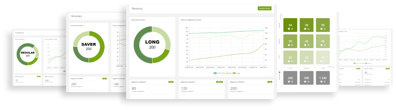Click New leads cell with value 1 240
This screenshot has height=110, width=396.
coord(323,78)
